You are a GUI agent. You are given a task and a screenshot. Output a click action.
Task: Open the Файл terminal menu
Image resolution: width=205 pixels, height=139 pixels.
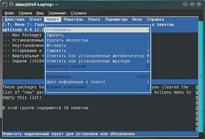[9, 13]
